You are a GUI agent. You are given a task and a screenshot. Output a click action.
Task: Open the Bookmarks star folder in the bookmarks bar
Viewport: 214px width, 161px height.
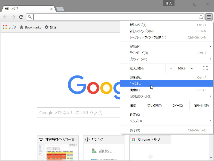30,27
